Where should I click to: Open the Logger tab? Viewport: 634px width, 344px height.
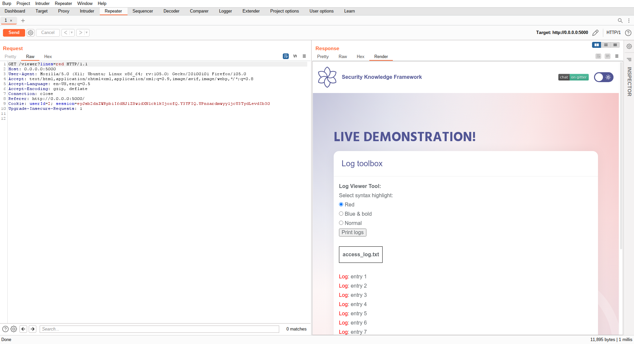[225, 11]
